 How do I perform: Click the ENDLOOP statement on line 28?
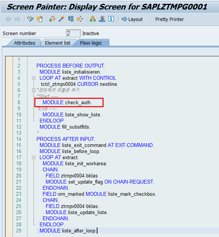[52, 225]
